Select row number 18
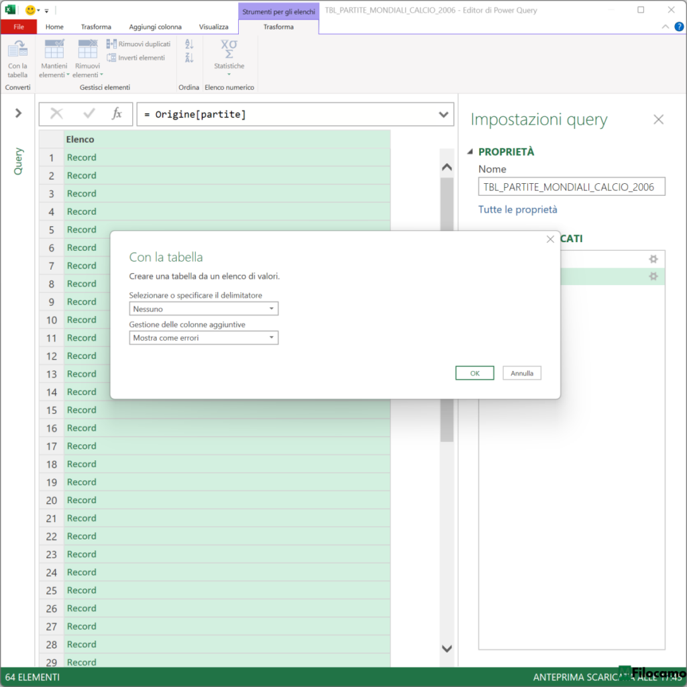The image size is (687, 687). [51, 464]
